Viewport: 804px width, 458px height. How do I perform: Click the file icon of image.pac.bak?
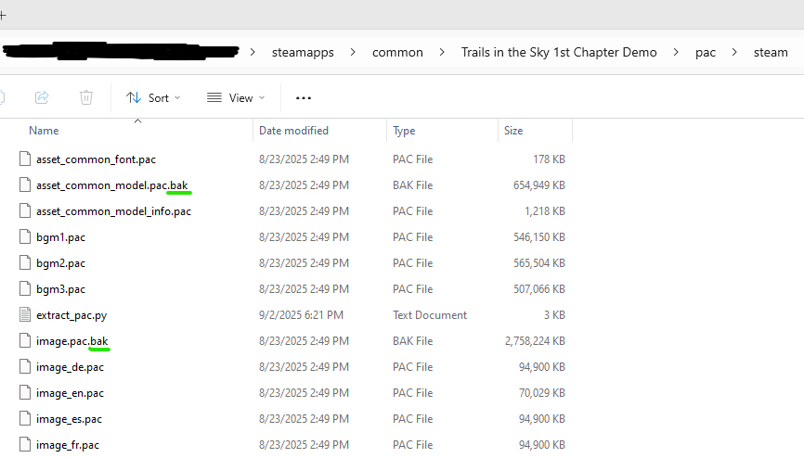click(x=25, y=340)
